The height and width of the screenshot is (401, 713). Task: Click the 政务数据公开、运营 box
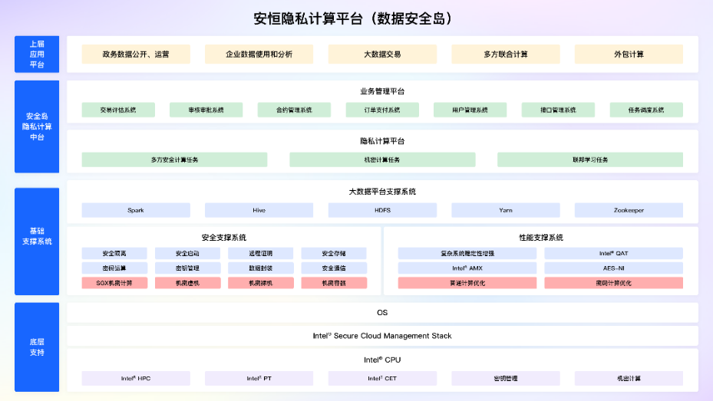tap(136, 54)
